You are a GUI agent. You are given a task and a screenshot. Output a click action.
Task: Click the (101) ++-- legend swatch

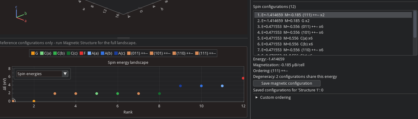pyautogui.click(x=152, y=53)
